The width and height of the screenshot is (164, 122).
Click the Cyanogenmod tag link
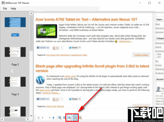(x=76, y=55)
